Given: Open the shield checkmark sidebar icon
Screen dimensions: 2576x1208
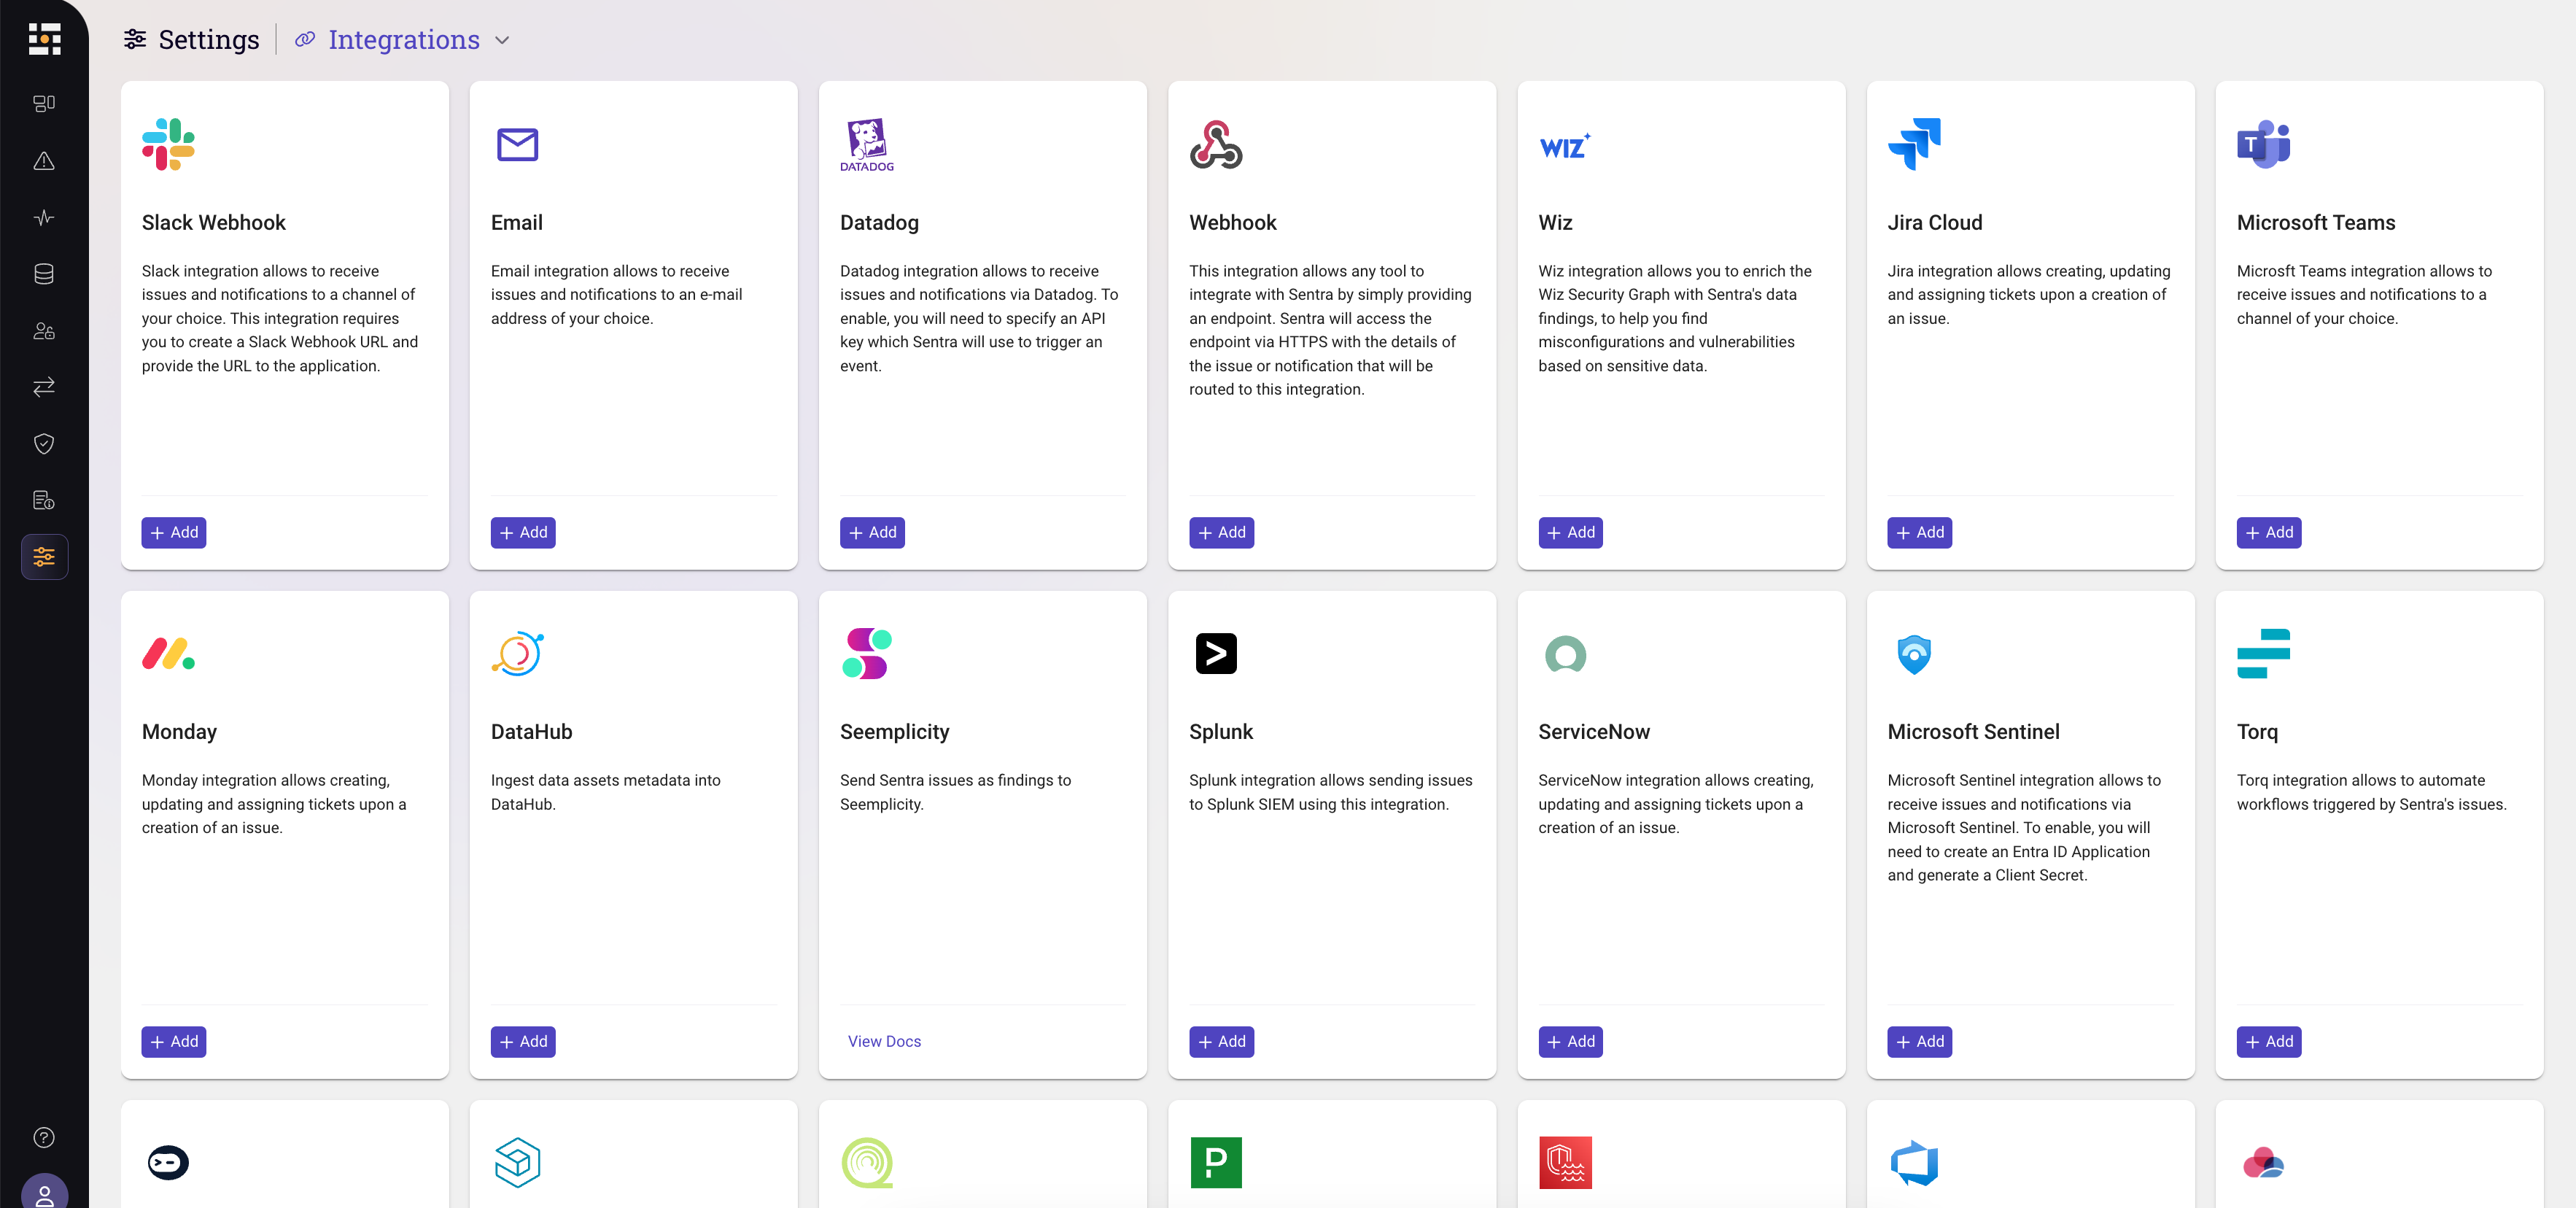Looking at the screenshot, I should [44, 443].
